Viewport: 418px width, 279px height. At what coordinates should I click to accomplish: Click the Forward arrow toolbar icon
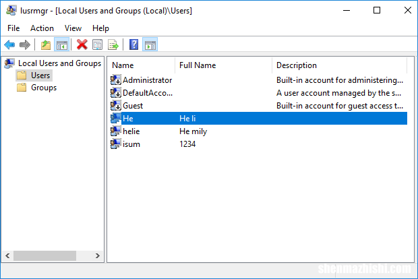pos(25,45)
